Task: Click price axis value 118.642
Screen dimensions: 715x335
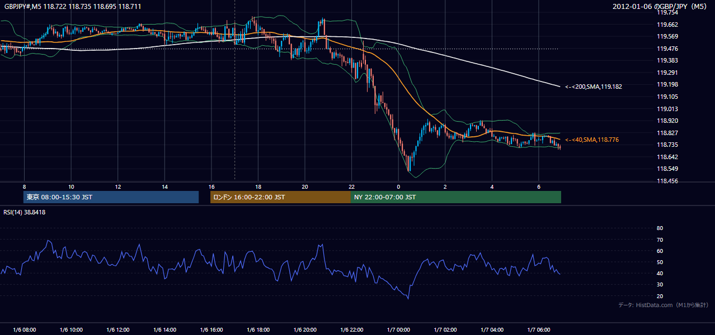Action: click(667, 157)
